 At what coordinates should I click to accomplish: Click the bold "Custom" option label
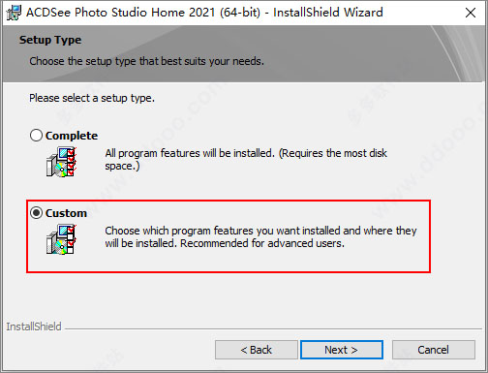(x=66, y=213)
